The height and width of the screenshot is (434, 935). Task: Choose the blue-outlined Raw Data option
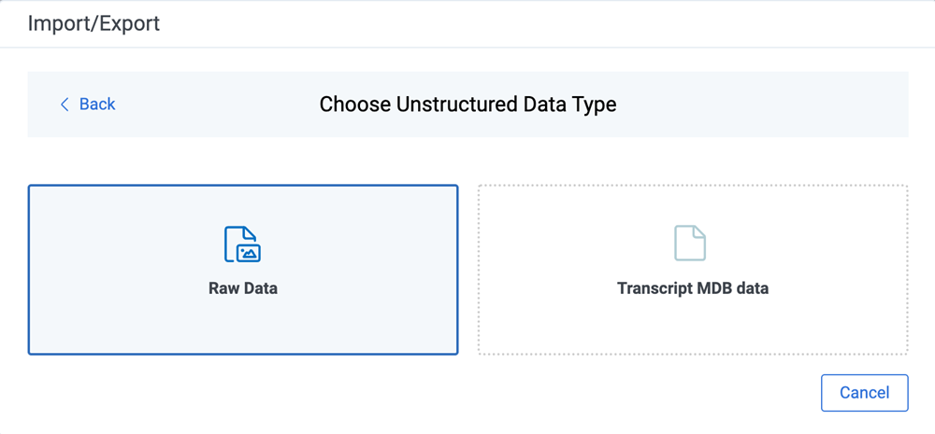pyautogui.click(x=243, y=270)
